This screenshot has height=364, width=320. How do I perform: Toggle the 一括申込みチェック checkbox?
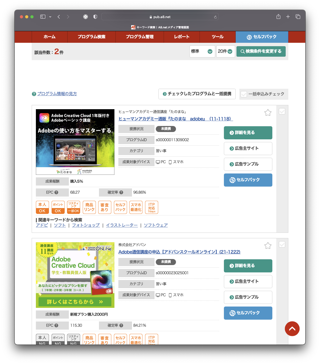pos(244,94)
